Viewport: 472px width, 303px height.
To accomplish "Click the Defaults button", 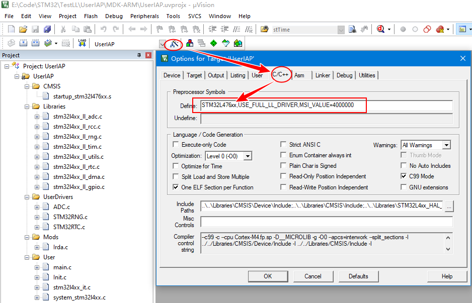I will (358, 276).
